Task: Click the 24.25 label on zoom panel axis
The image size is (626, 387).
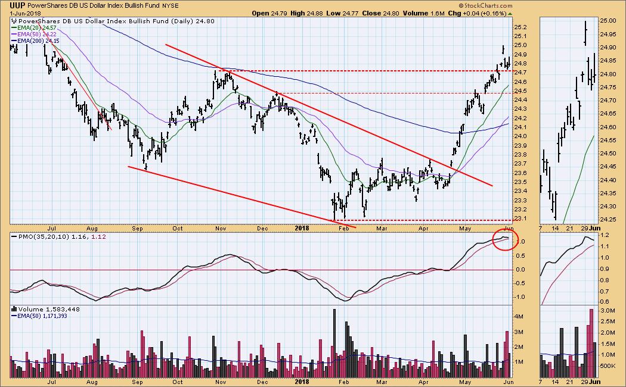Action: click(608, 219)
